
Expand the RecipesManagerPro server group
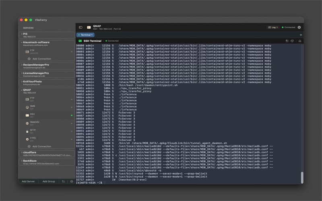(x=22, y=65)
